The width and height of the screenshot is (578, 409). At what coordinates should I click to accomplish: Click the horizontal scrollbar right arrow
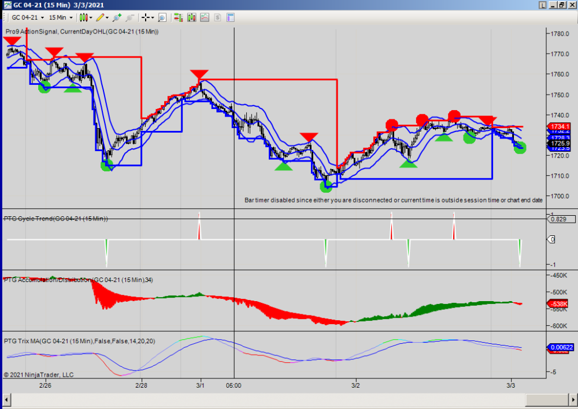click(573, 399)
